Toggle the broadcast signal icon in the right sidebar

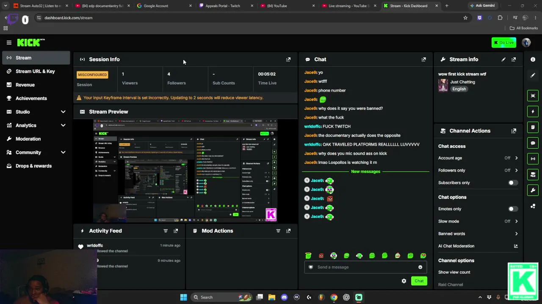point(533,159)
